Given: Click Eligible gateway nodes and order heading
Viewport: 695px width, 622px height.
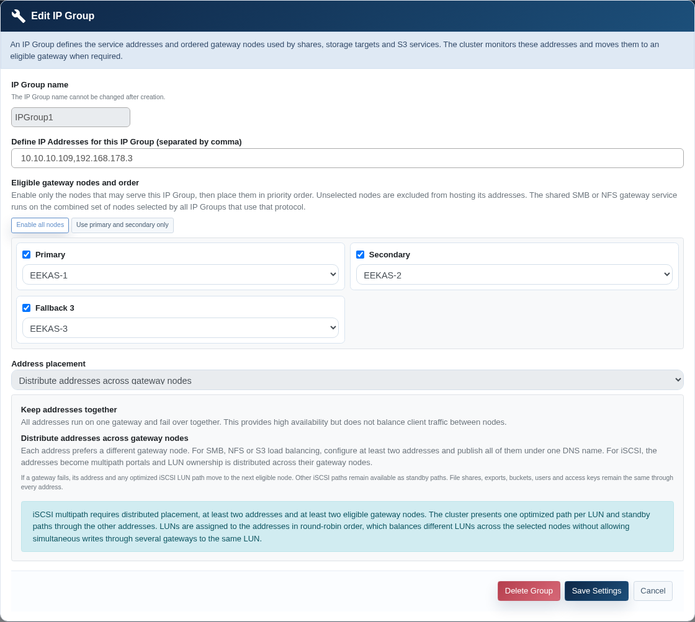Looking at the screenshot, I should 75,182.
